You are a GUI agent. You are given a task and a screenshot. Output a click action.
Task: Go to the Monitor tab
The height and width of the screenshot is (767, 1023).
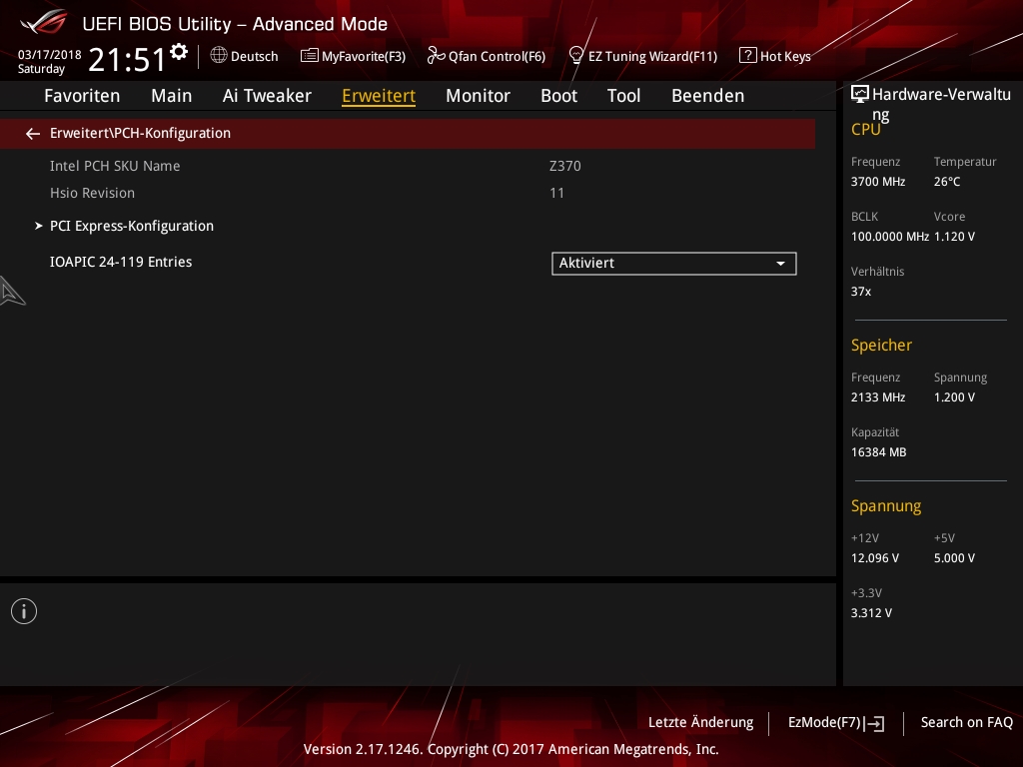coord(479,96)
